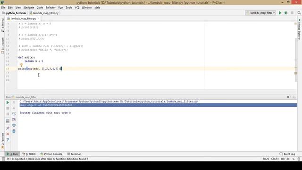
Task: Toggle the pin tab icon in Run panel
Action: coord(8,128)
